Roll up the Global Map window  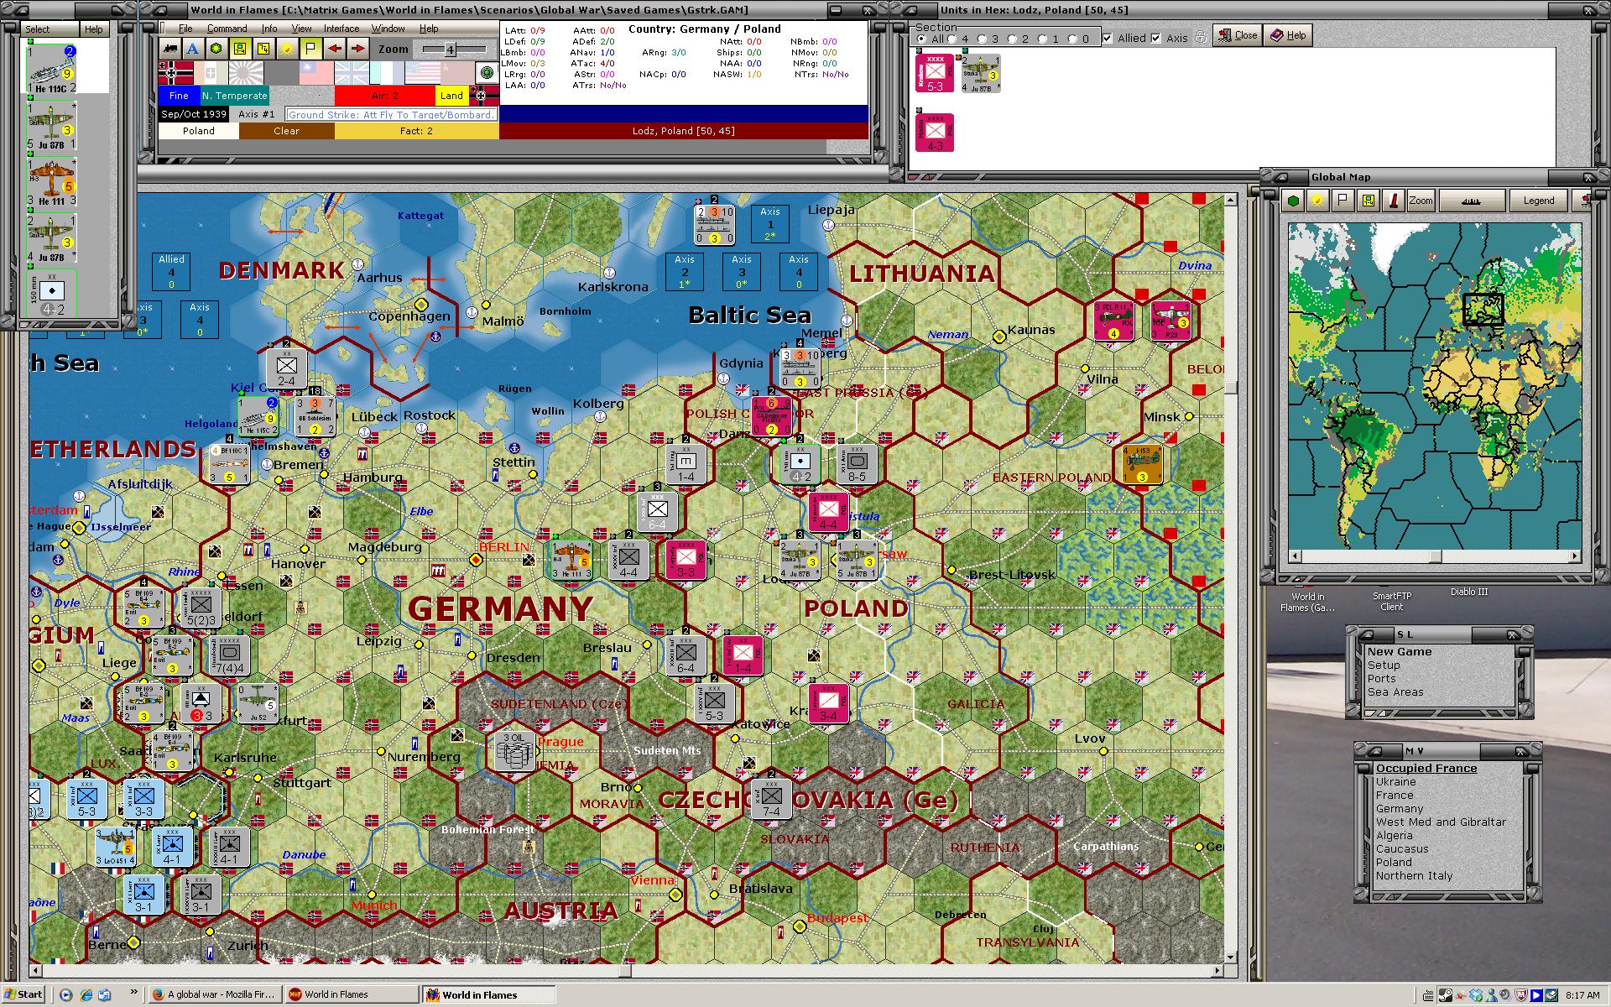point(1280,178)
